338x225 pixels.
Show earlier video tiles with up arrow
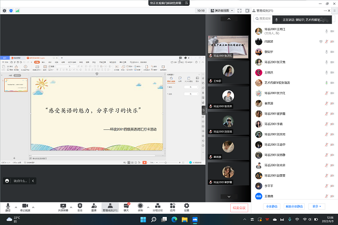[229, 19]
